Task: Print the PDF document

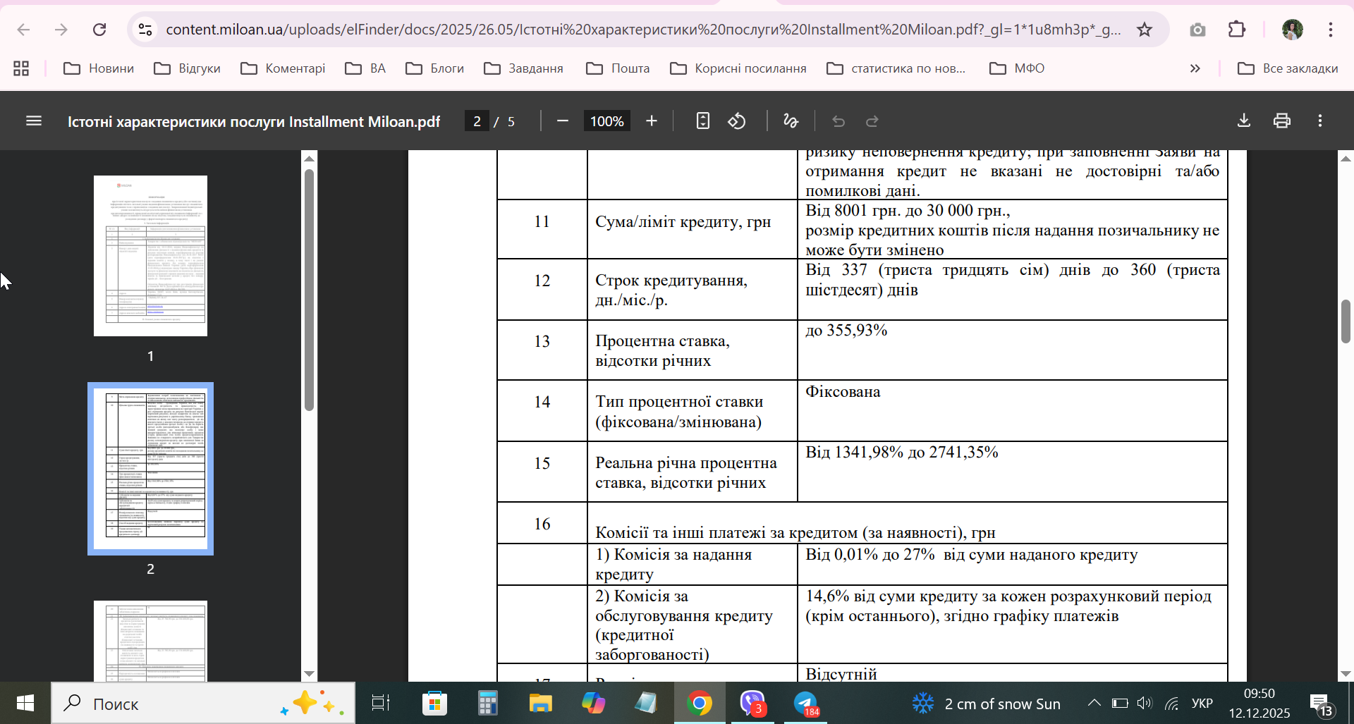Action: tap(1282, 121)
